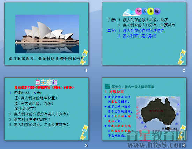This screenshot has width=192, height=149.
Task: Click the key icon on slide 3
Action: [84, 132]
